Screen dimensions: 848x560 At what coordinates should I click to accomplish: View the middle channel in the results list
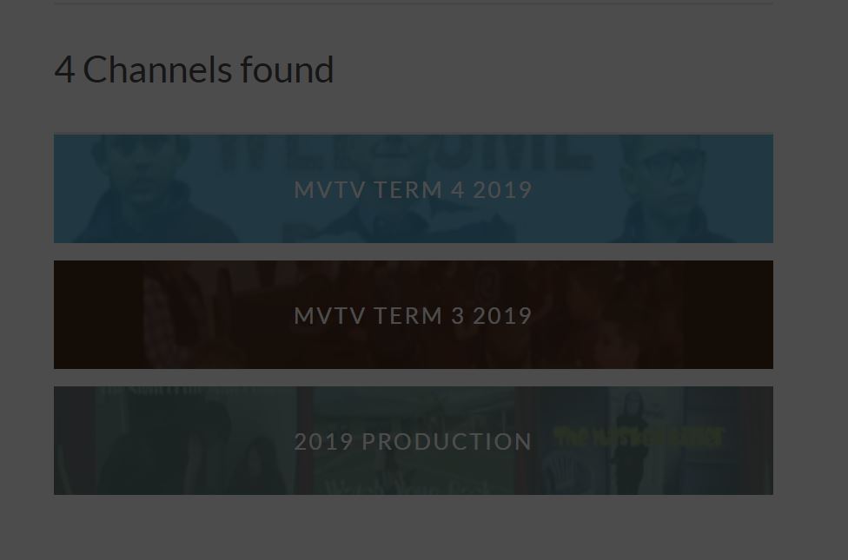coord(413,314)
